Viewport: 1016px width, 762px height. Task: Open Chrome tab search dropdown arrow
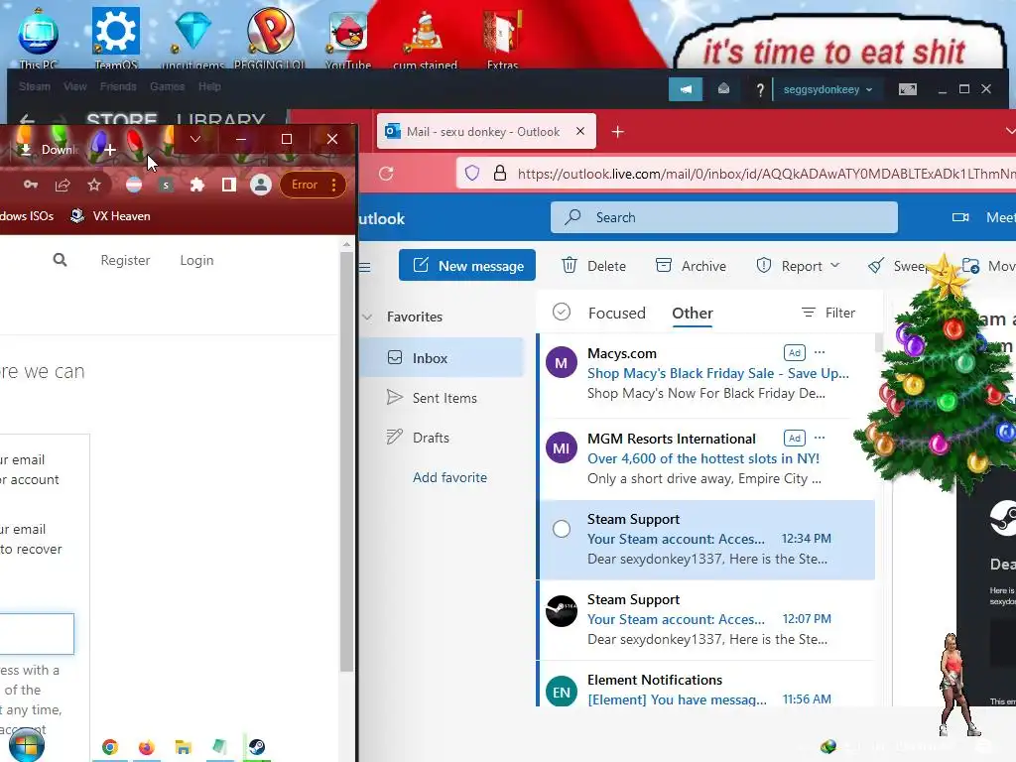(195, 139)
